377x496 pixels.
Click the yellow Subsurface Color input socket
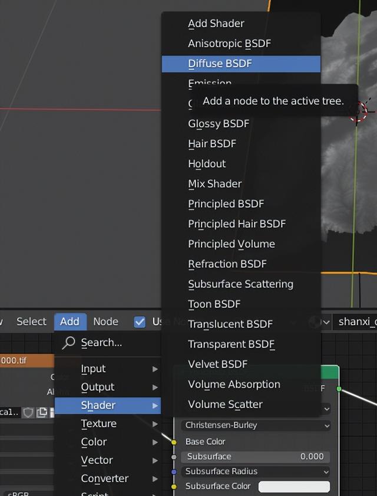tap(174, 487)
